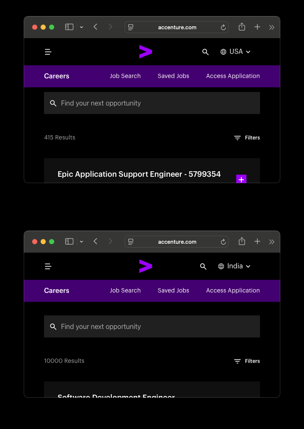Open hamburger menu in the USA window

pos(48,52)
